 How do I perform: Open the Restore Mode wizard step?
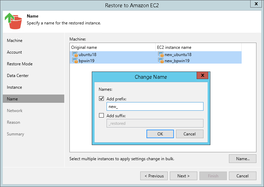(20, 64)
